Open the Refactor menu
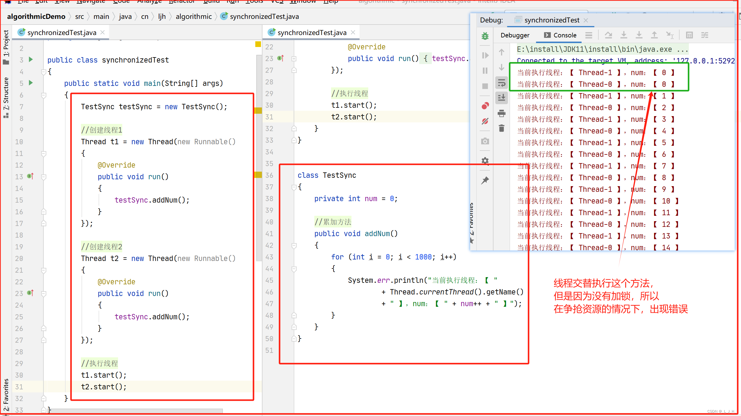741x416 pixels. click(x=182, y=2)
